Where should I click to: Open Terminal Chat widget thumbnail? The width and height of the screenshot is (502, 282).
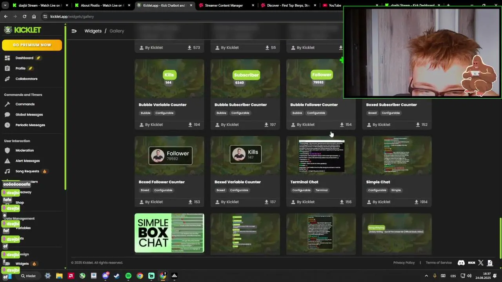point(321,155)
